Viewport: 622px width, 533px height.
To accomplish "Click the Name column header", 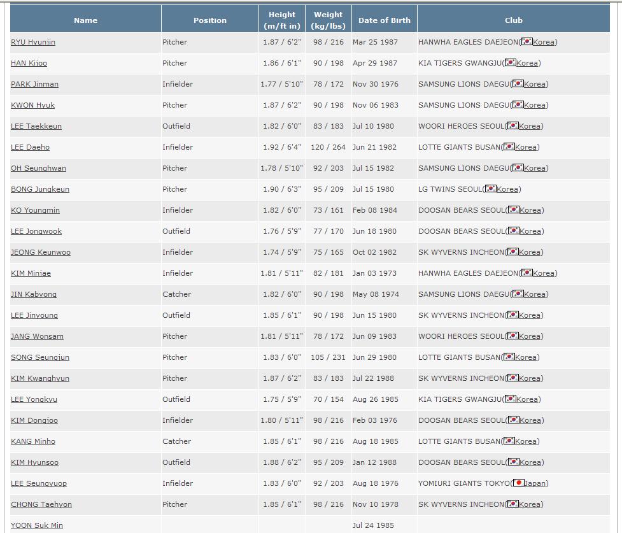I will [x=85, y=20].
